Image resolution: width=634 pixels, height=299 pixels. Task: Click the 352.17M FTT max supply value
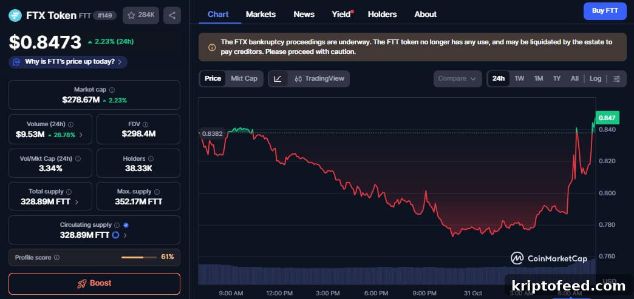tap(138, 201)
